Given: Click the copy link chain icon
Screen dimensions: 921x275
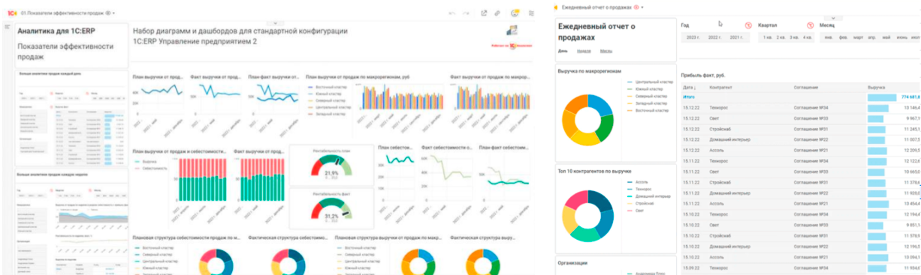Looking at the screenshot, I should [x=497, y=13].
